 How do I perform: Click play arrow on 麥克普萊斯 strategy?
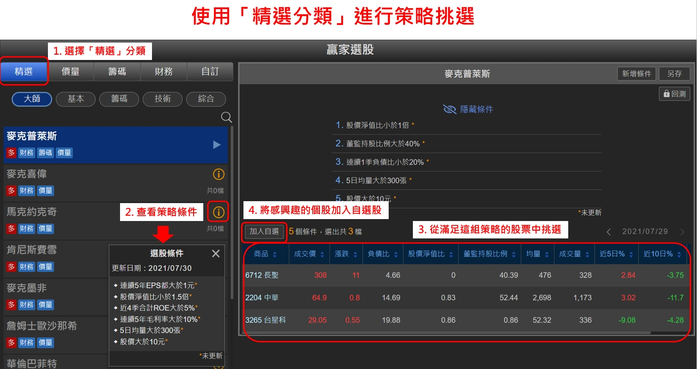point(217,145)
